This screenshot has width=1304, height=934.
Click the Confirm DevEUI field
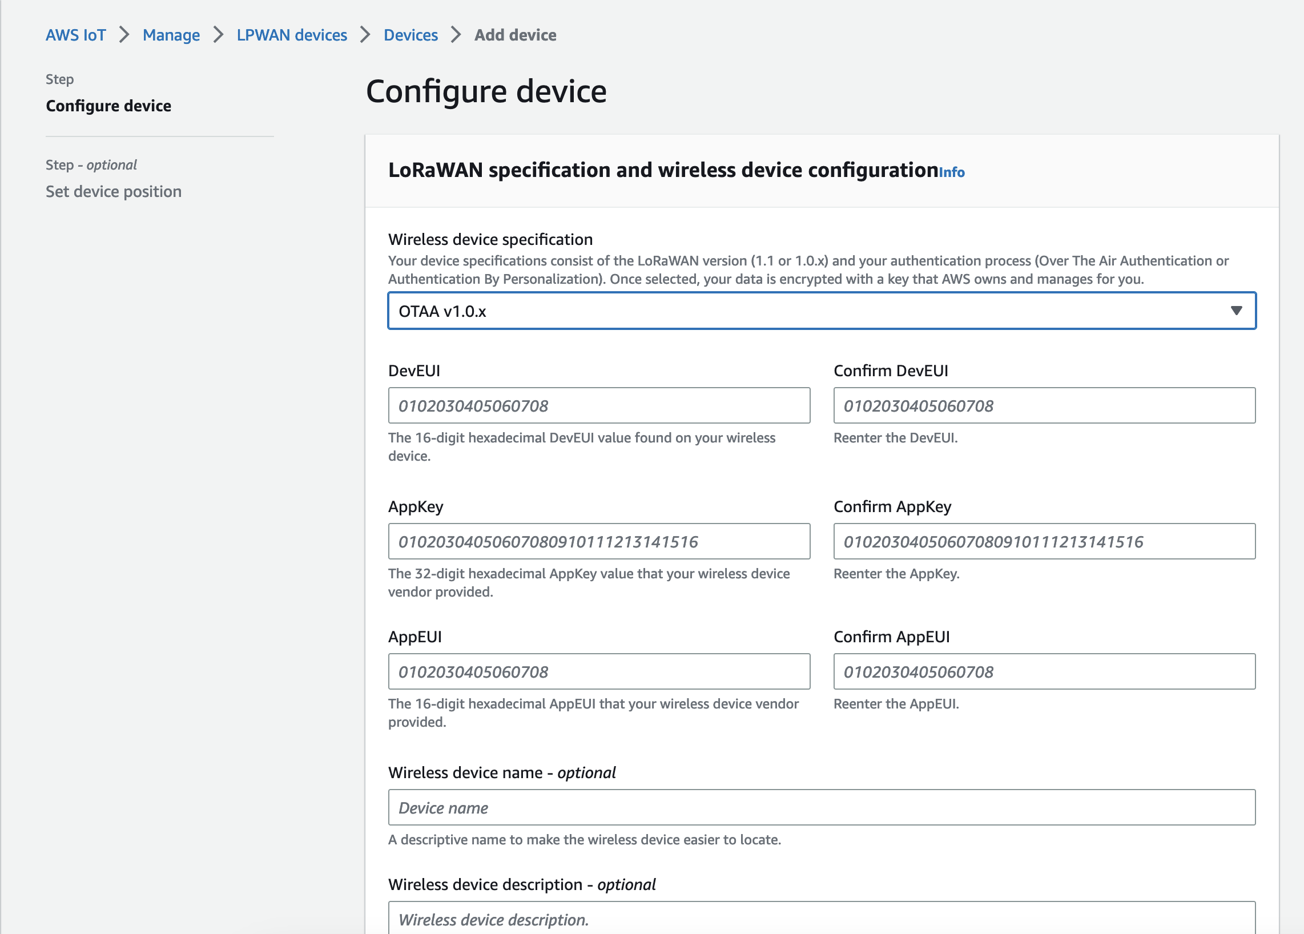coord(1044,406)
